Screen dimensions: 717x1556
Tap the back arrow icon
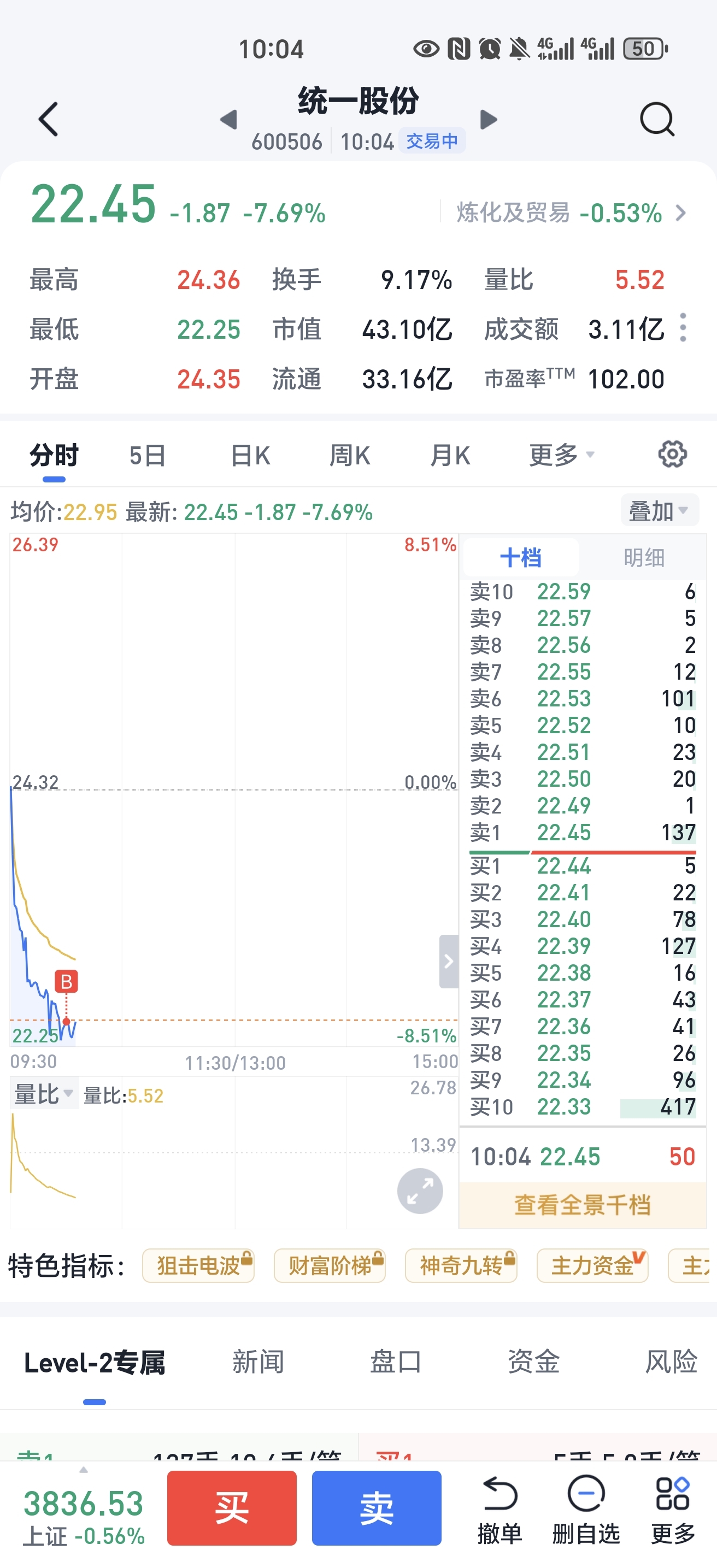point(48,119)
